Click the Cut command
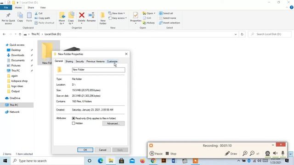This screenshot has width=294, height=165. (x=39, y=13)
